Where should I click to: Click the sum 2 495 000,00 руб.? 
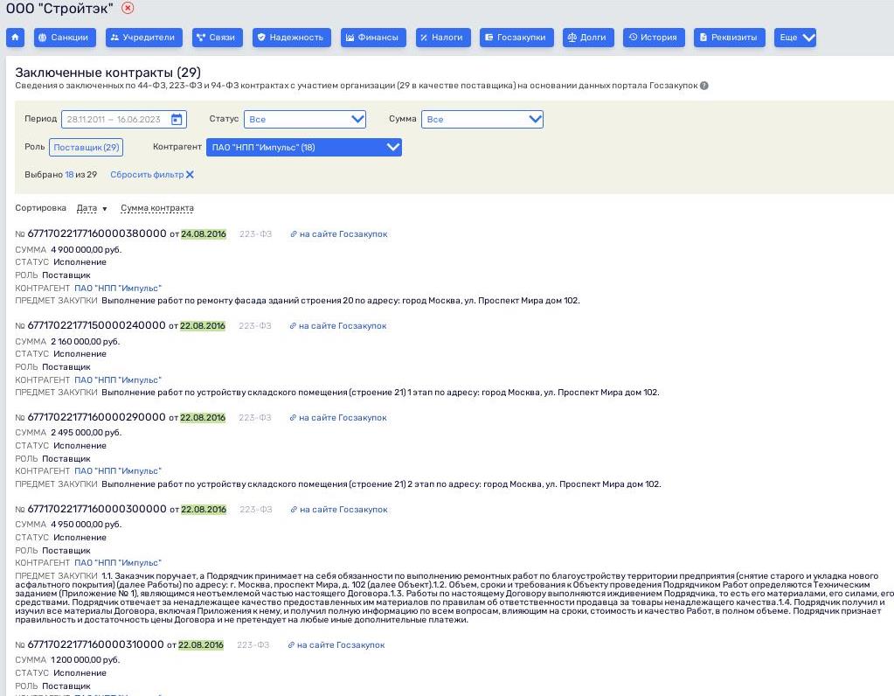coord(87,433)
